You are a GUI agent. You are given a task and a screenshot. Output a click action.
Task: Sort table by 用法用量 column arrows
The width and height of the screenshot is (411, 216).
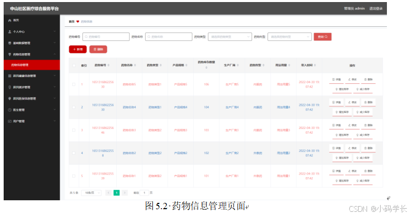coord(289,65)
